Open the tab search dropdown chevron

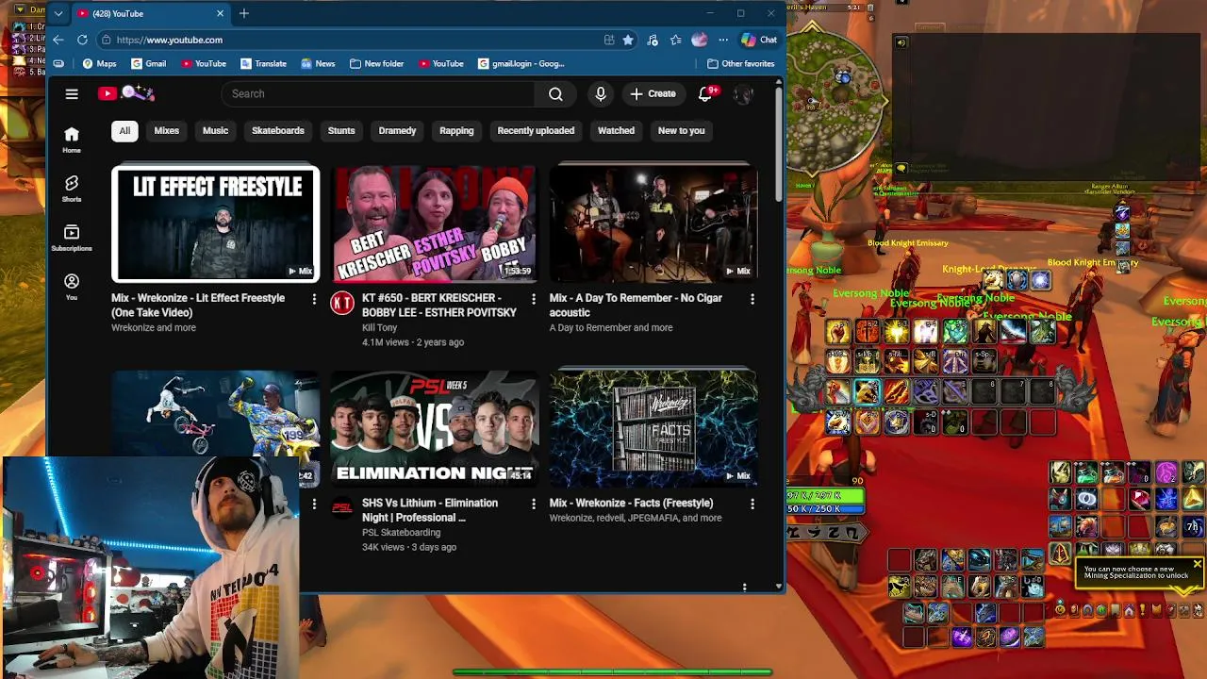[x=58, y=13]
